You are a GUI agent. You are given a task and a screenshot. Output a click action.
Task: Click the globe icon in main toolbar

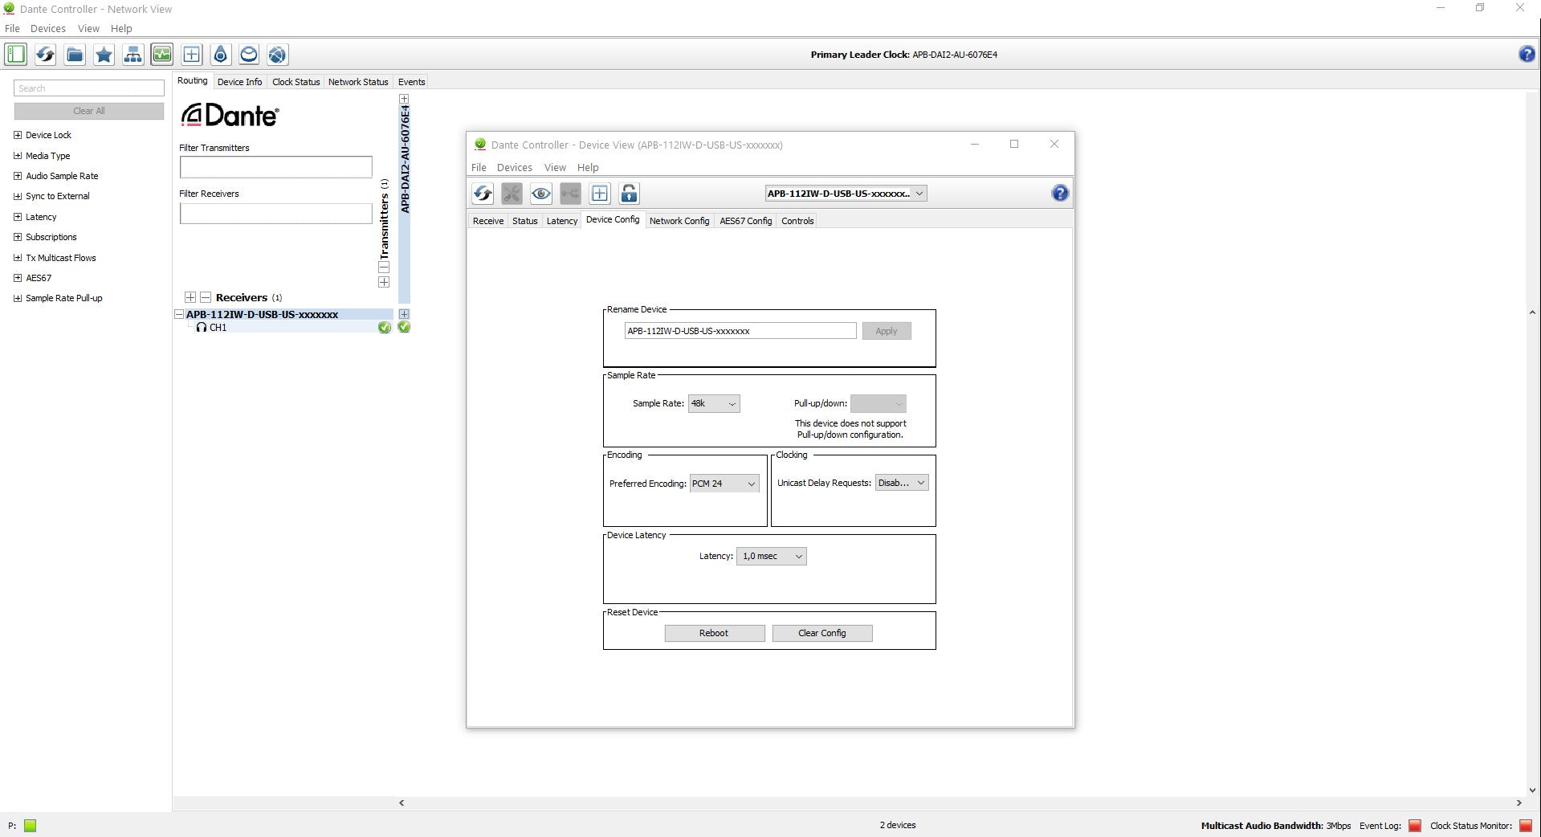pyautogui.click(x=278, y=55)
